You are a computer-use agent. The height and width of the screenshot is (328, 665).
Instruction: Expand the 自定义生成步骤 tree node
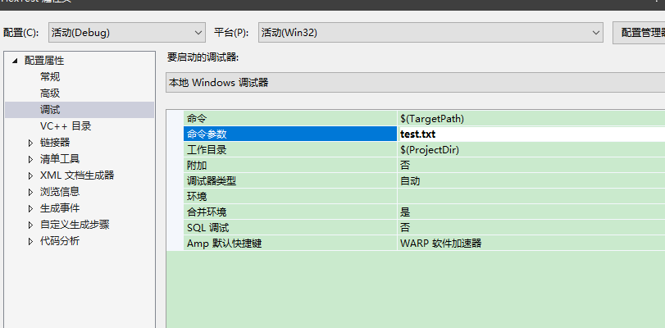tap(30, 225)
